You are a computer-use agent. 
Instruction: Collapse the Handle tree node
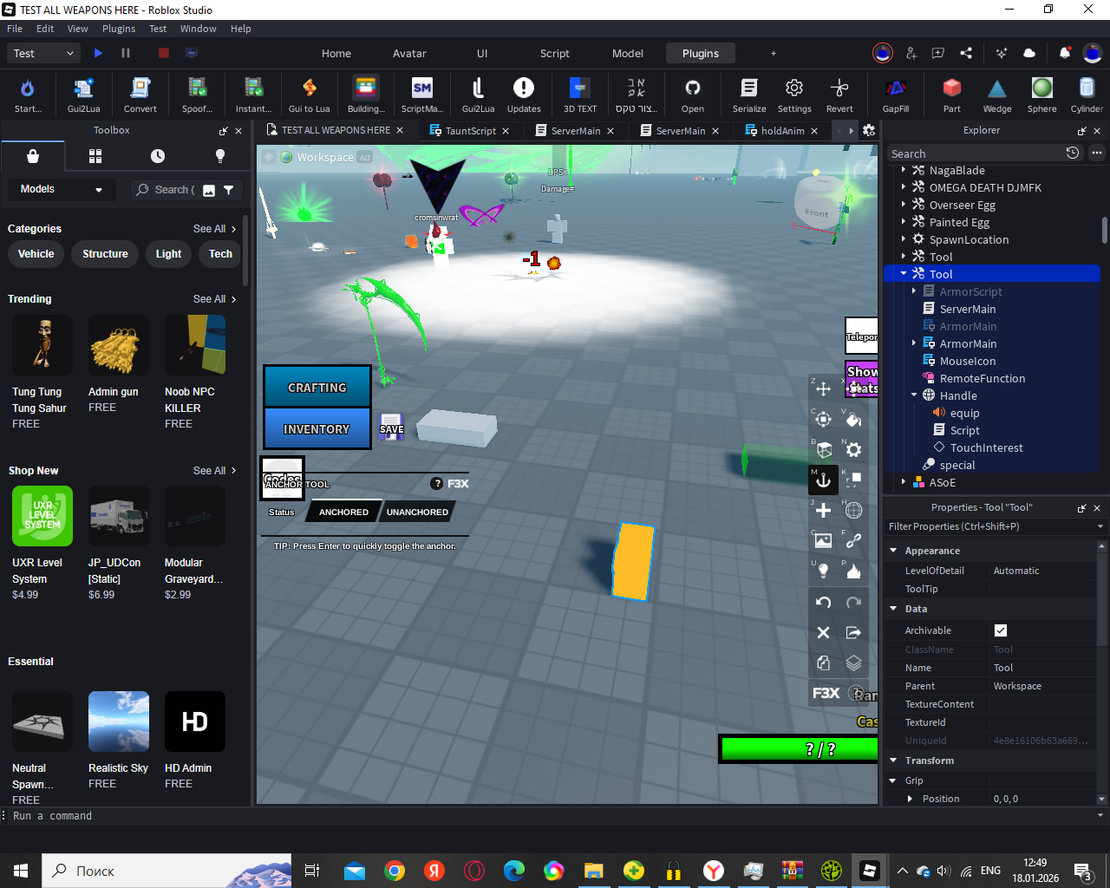pyautogui.click(x=914, y=395)
